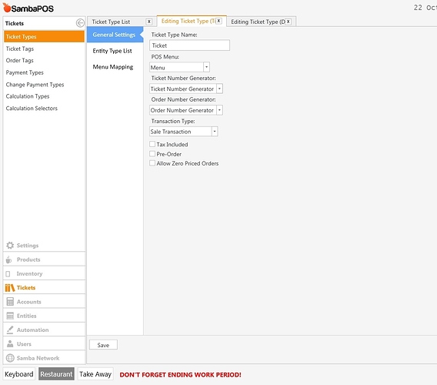Open Ticket Tags in the sidebar
Image resolution: width=437 pixels, height=385 pixels.
20,49
